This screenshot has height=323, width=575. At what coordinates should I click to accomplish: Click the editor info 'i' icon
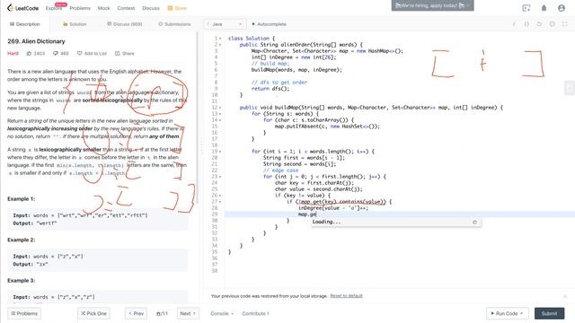[x=514, y=24]
